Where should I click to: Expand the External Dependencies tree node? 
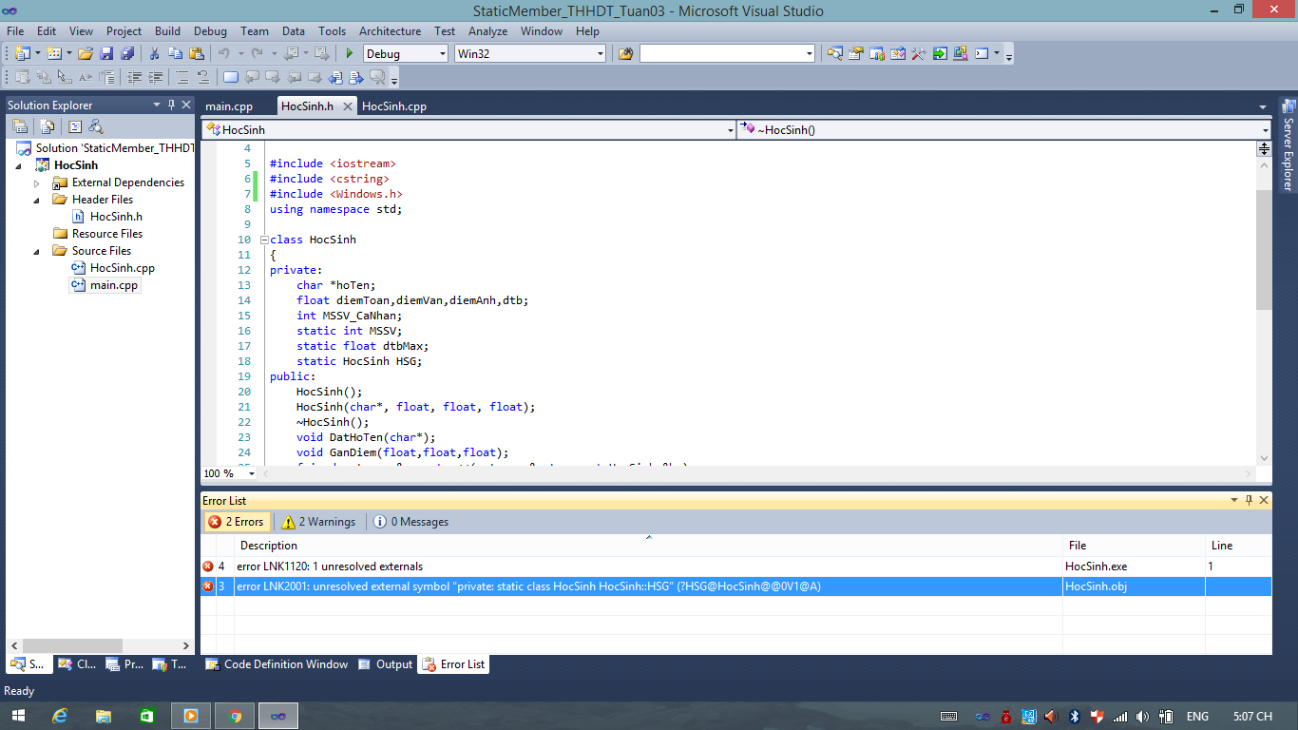[x=37, y=182]
